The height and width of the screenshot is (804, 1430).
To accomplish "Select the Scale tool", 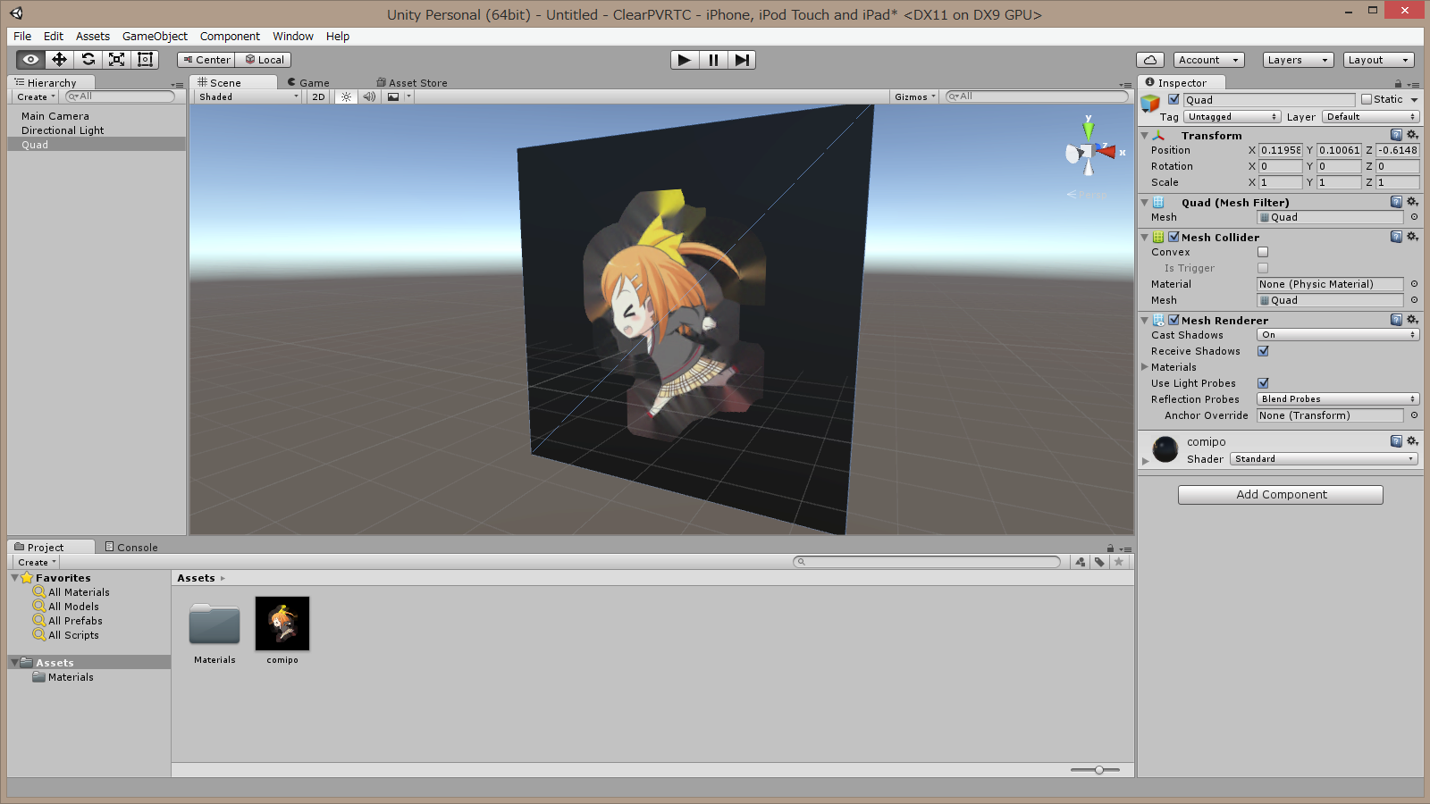I will (x=116, y=60).
